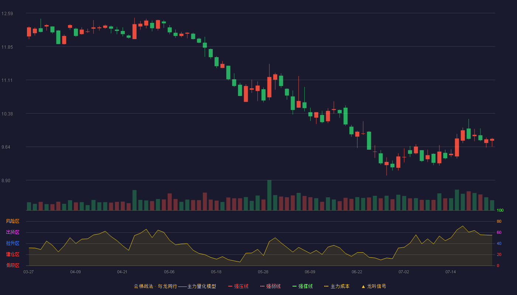Select the tallest volume bar in chart
This screenshot has width=517, height=295.
269,195
